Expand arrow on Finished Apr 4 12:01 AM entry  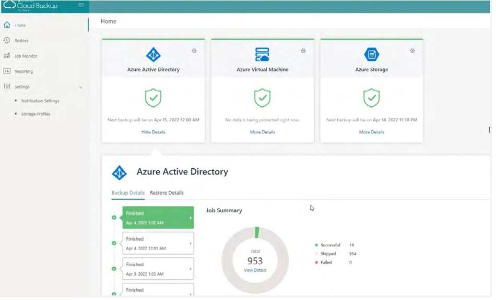191,244
